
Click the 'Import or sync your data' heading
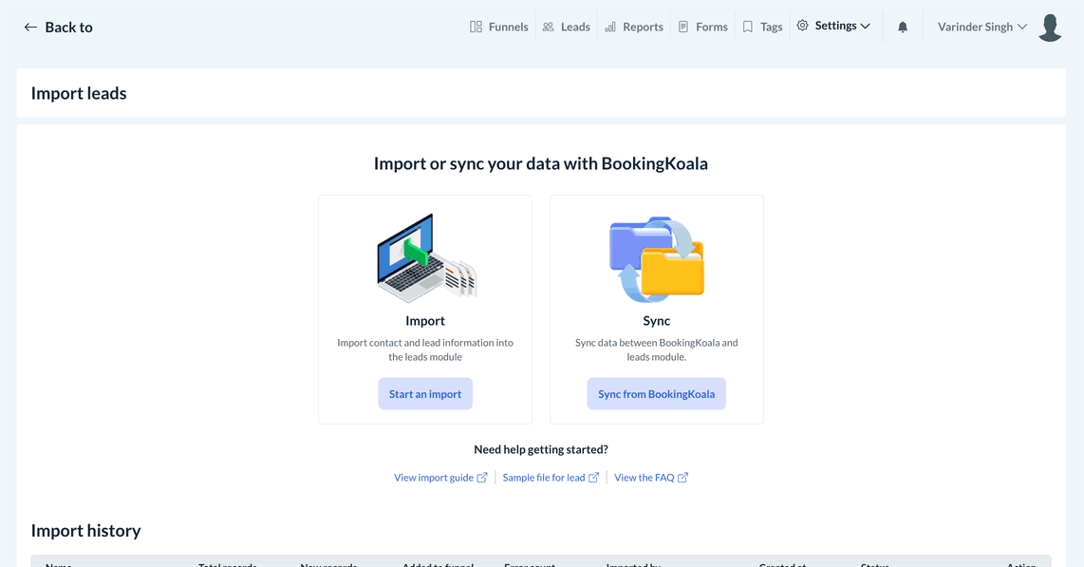(x=541, y=164)
